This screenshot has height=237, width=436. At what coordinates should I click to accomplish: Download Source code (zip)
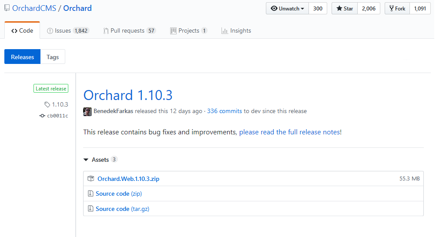click(x=119, y=194)
